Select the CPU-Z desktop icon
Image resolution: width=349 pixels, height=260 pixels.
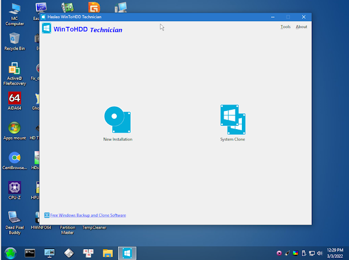pos(14,190)
